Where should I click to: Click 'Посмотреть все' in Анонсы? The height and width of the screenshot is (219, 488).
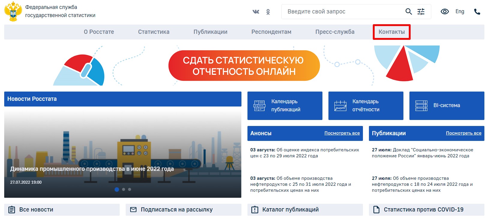(342, 133)
